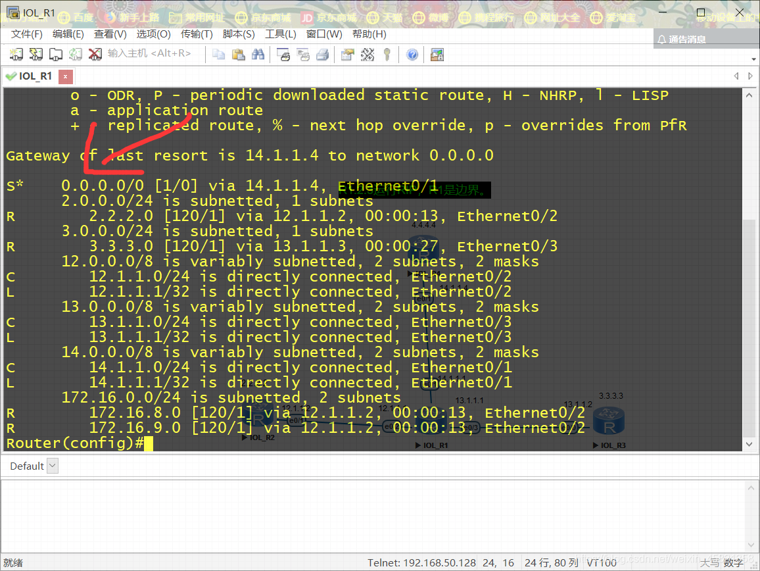Click the chat window pane scroll-down arrow

coord(751,545)
